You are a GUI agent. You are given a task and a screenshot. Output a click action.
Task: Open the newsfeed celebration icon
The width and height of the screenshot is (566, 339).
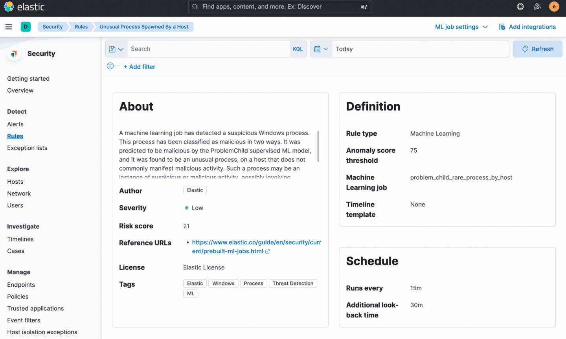537,7
